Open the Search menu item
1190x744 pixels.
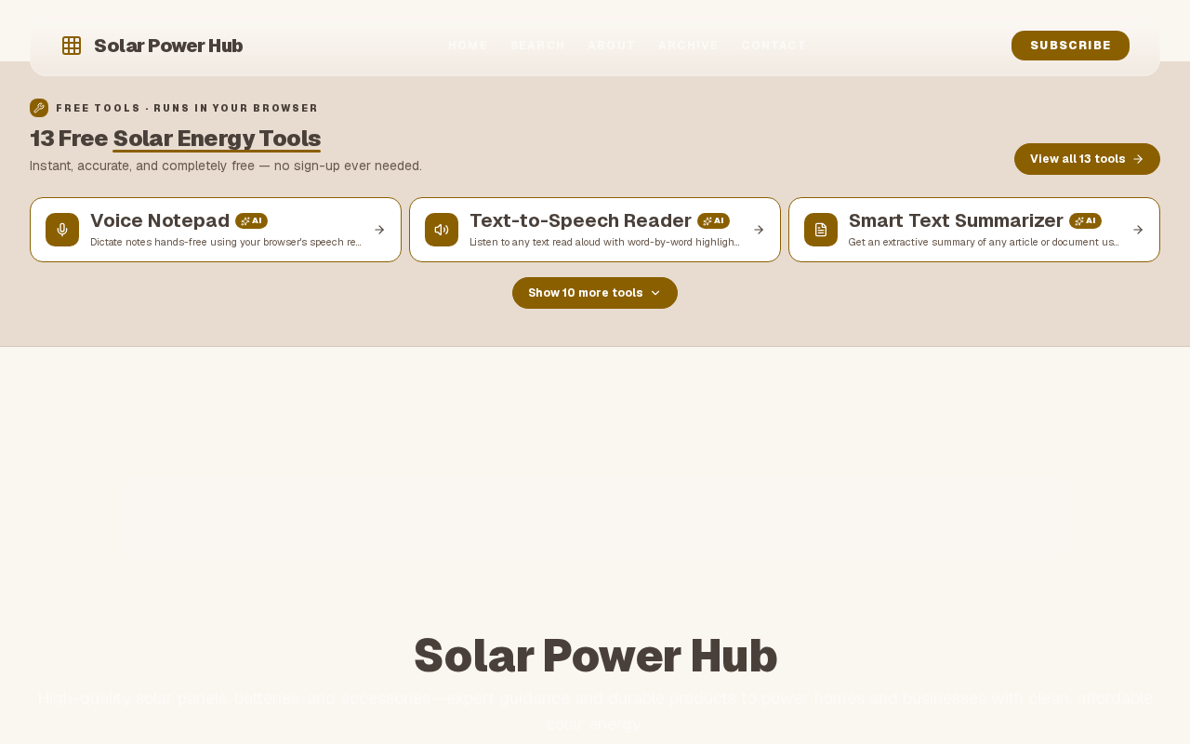(537, 46)
